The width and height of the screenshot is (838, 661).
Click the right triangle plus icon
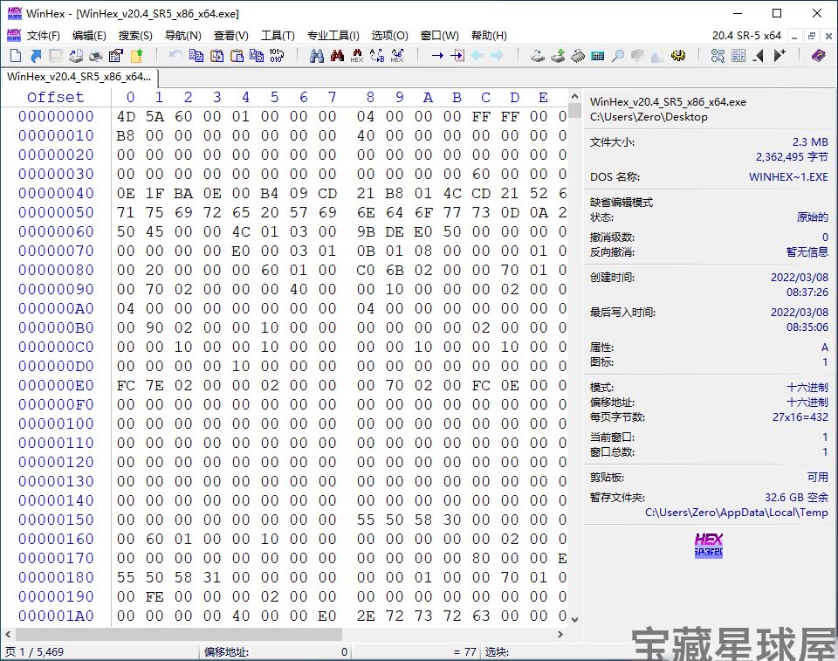[x=780, y=56]
